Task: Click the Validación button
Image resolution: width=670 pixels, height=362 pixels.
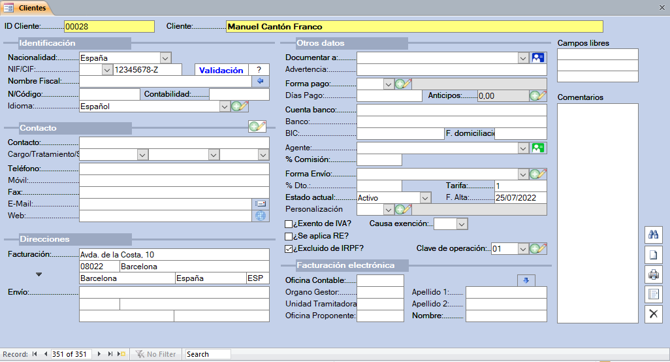Action: [x=221, y=70]
